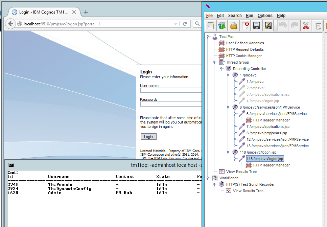
Task: Select sampler 13 /pmpsvc/services/json/FPMService
Action: click(277, 146)
